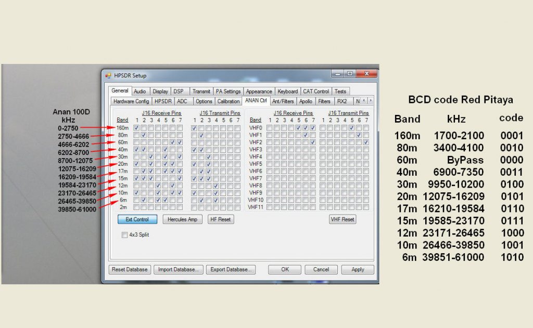Open the Calibration sub-tab
Image resolution: width=533 pixels, height=328 pixels.
pyautogui.click(x=229, y=101)
